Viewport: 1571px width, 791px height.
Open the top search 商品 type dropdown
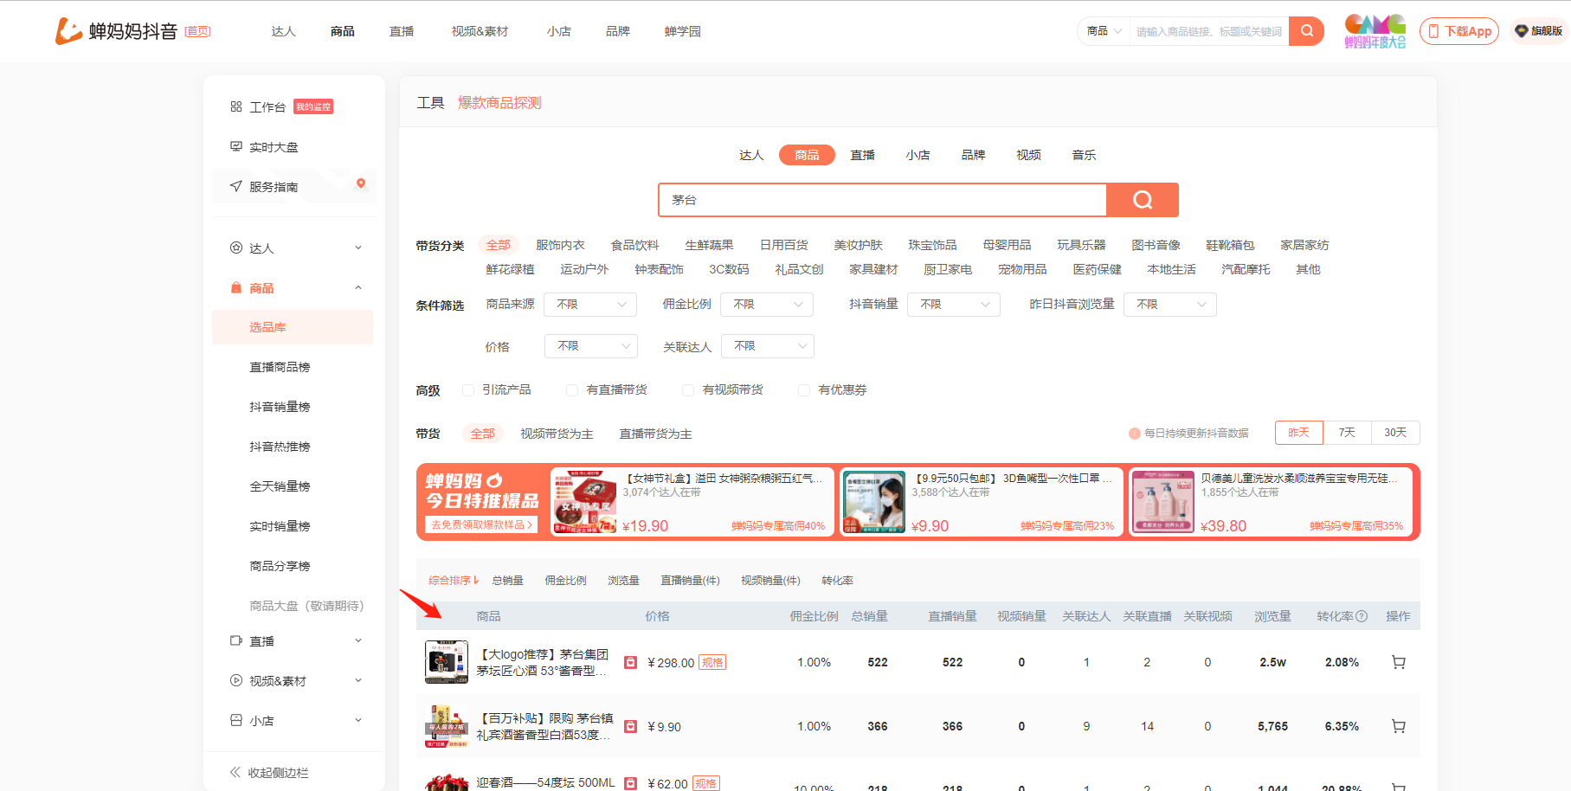1104,31
